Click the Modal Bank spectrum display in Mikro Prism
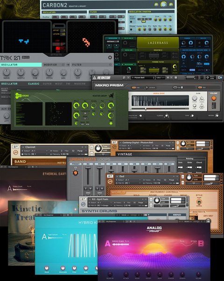224x281 pixels. [x=160, y=101]
